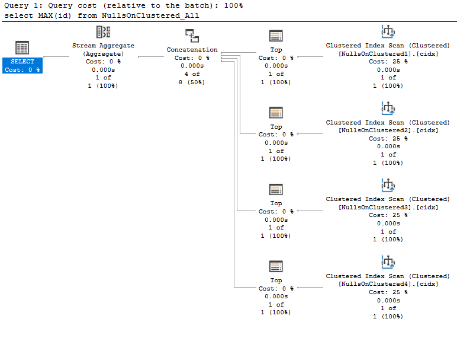
Task: Select the third Top operator icon
Action: point(276,189)
